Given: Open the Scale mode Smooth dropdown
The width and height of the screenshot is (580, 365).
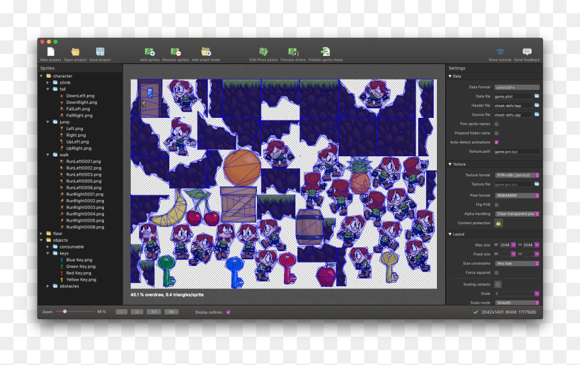Looking at the screenshot, I should click(x=517, y=302).
